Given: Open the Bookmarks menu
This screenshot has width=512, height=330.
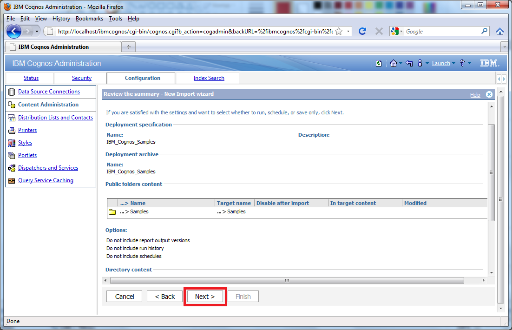Looking at the screenshot, I should pos(89,19).
